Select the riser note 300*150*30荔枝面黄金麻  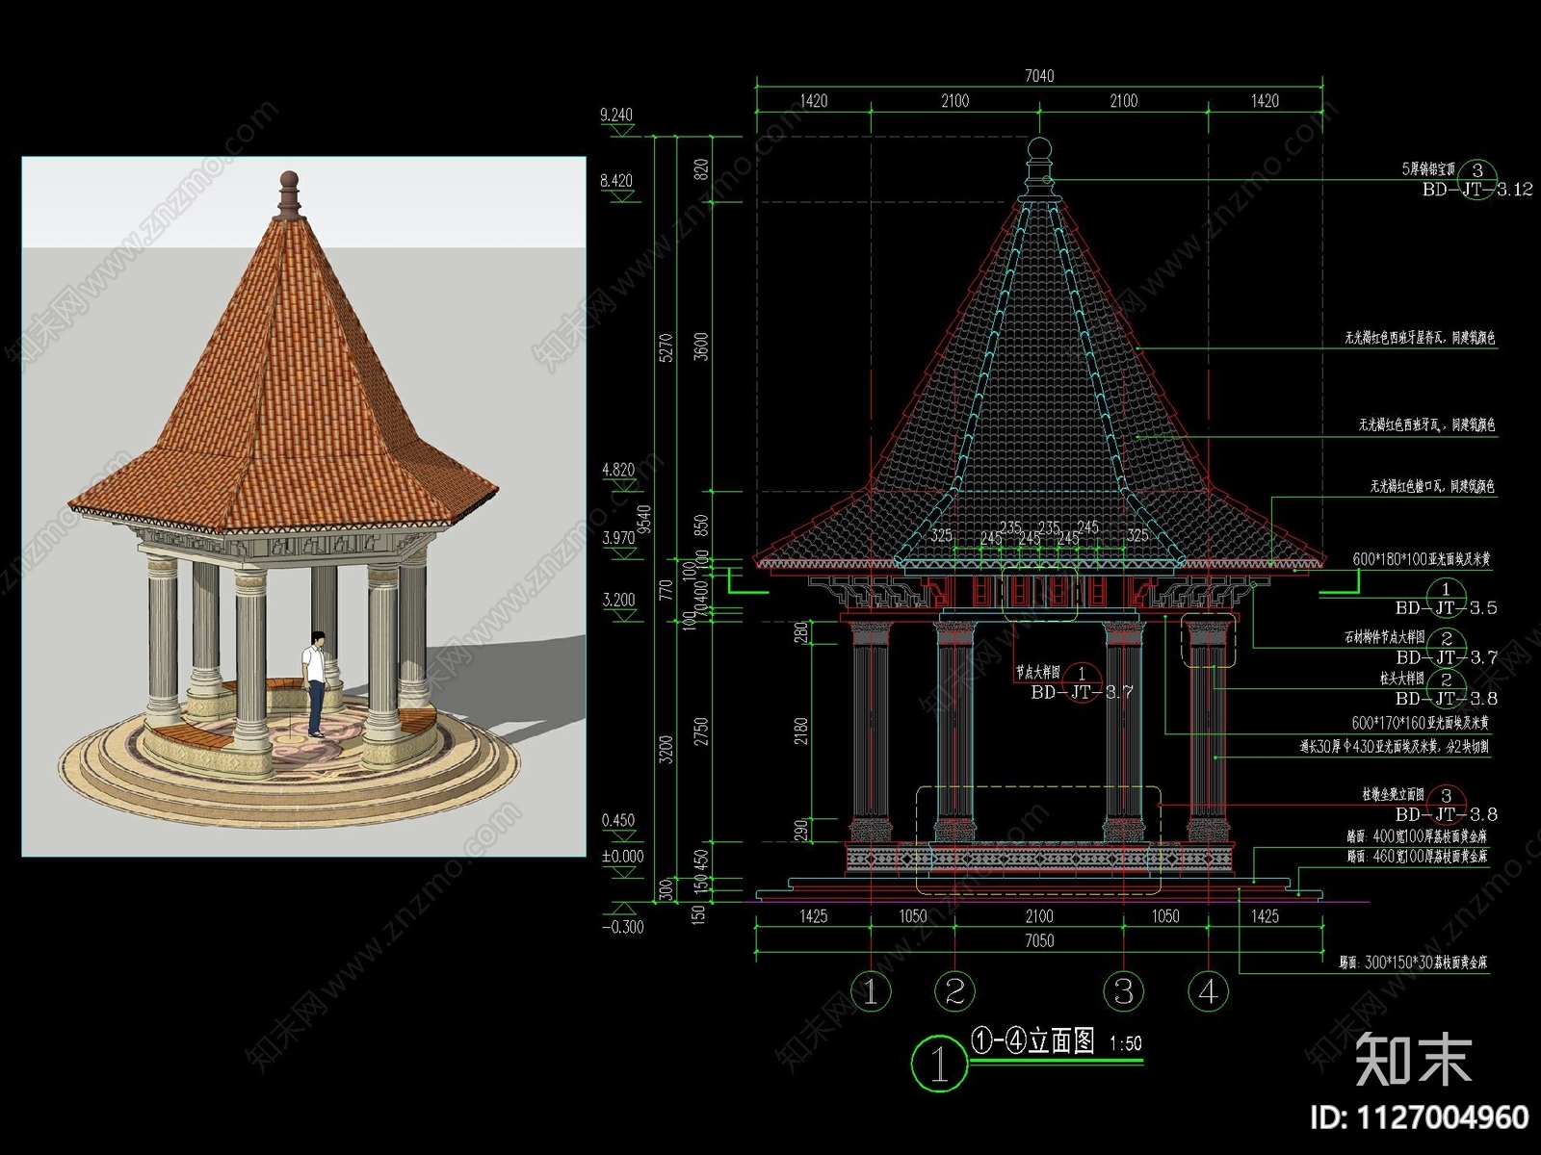pos(1413,962)
